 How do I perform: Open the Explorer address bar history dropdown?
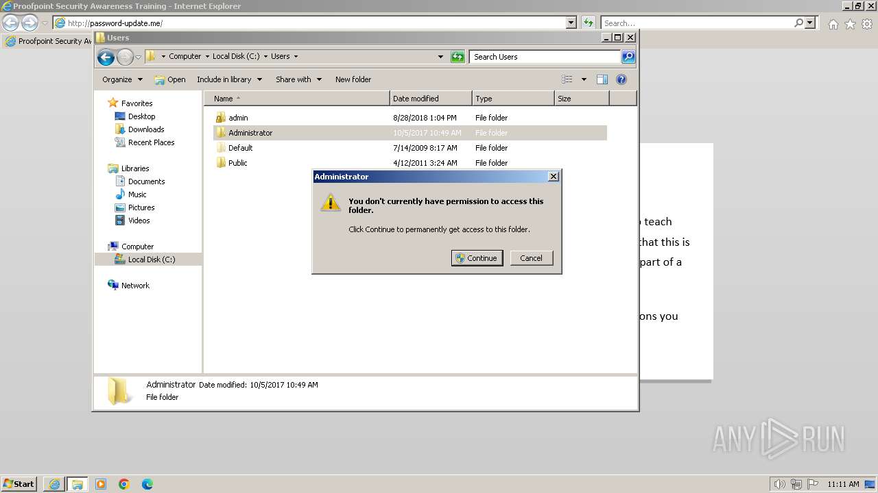coord(440,57)
